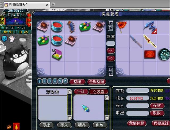Switch to storage page 1
This screenshot has width=170, height=130.
tap(39, 81)
